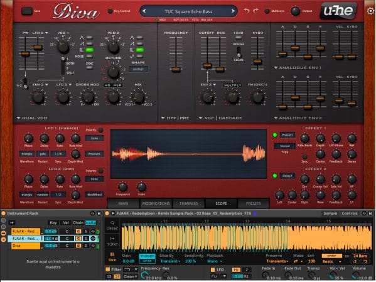Select note-synced LFO rate icon
Screen dimensions: 376x282
(x=247, y=269)
